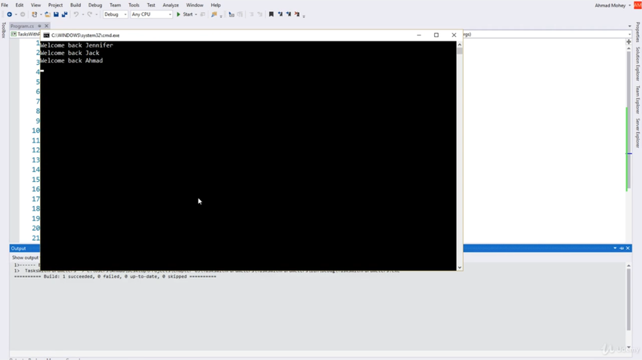Click the attach icon right of Start
The image size is (642, 360).
tap(202, 14)
